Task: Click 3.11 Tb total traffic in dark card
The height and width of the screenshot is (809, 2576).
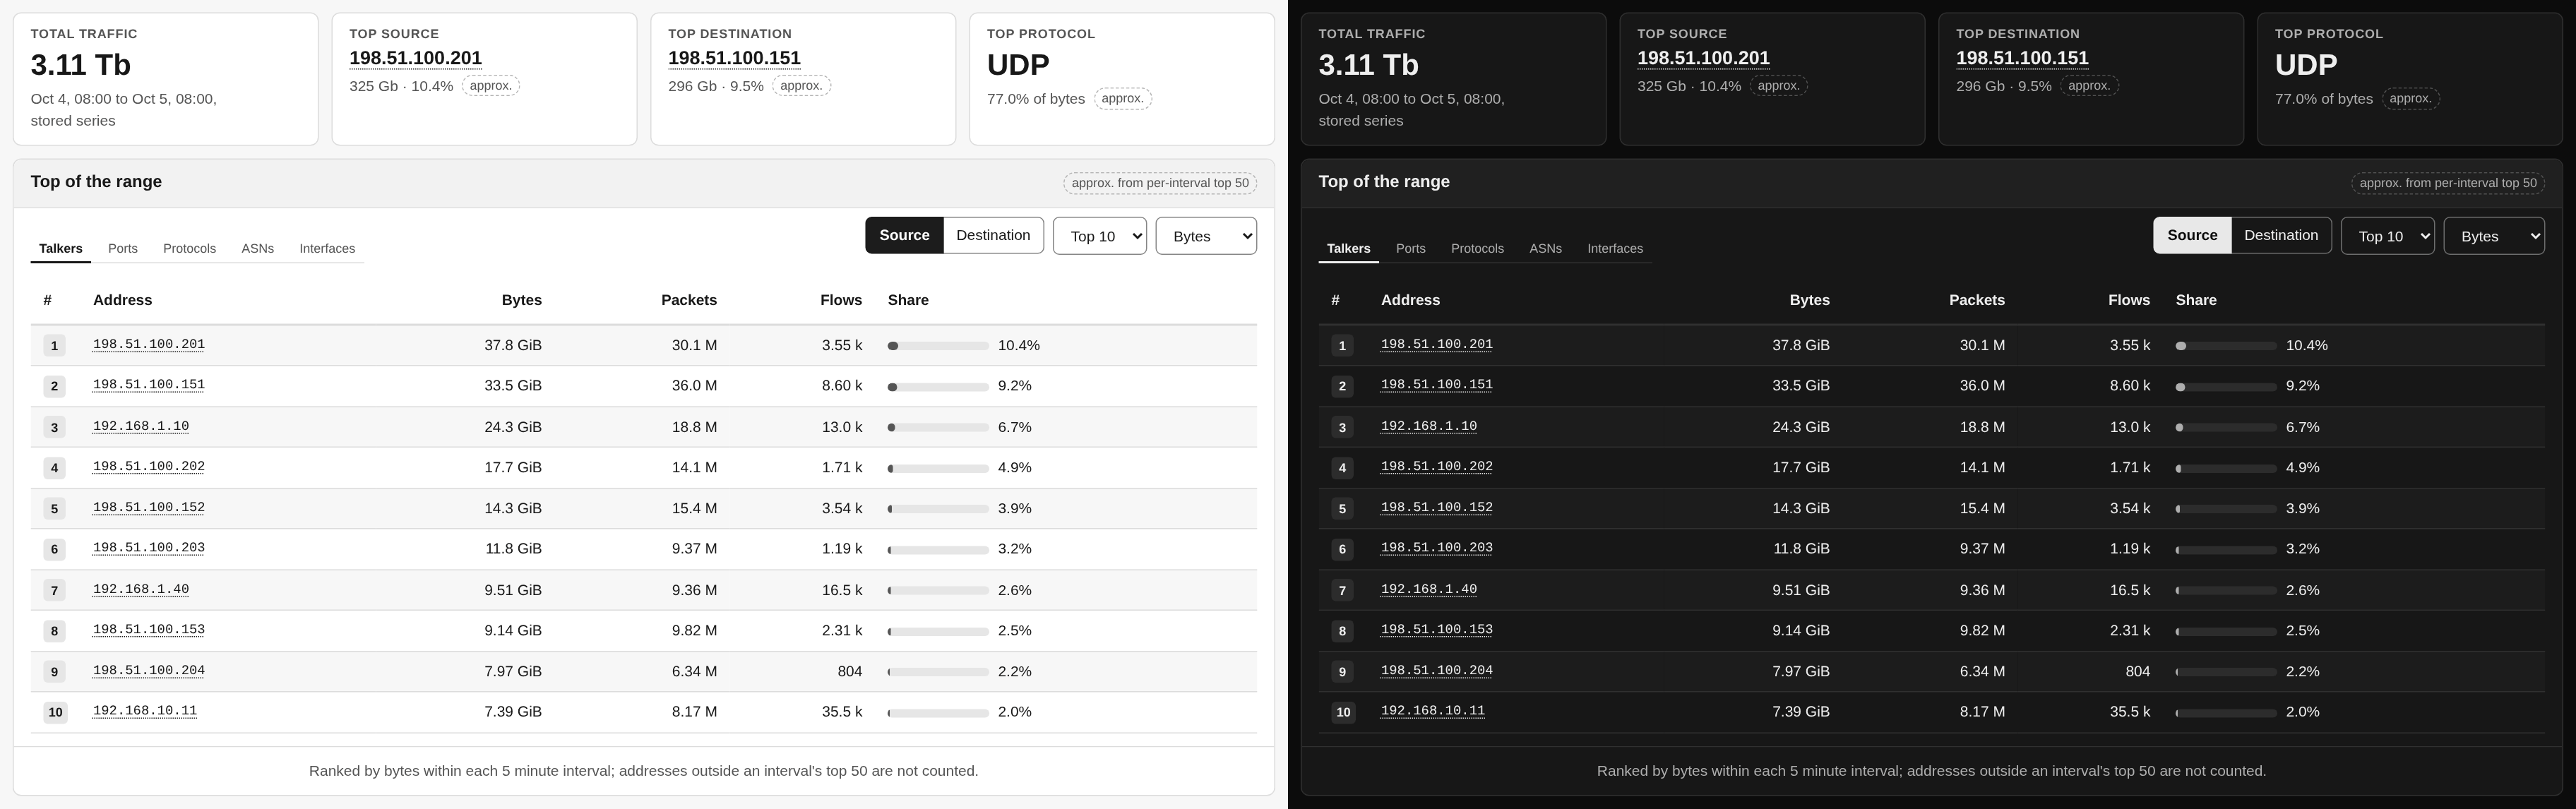Action: click(x=1368, y=65)
